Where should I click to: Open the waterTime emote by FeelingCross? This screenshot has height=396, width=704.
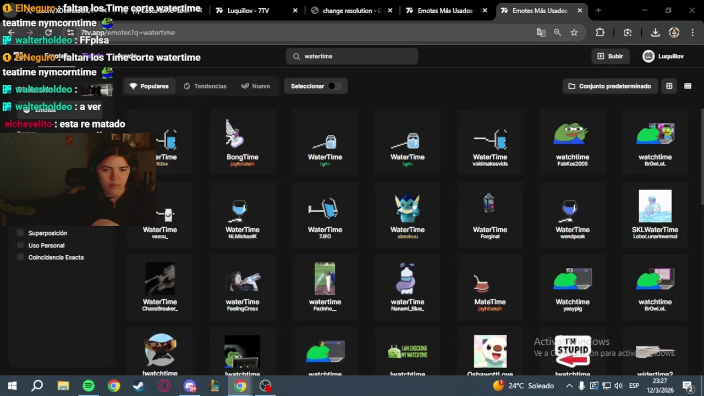(243, 287)
